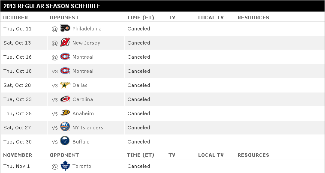The width and height of the screenshot is (325, 173).
Task: Click Canceled status for Thu, Oct 25
Action: pos(138,113)
